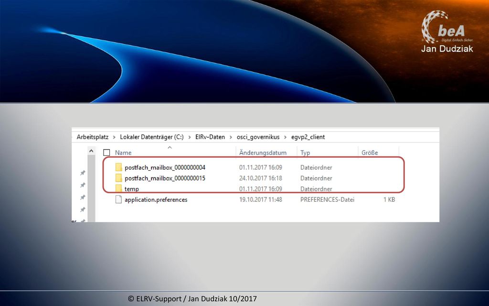Sort files by Name column header

pos(123,153)
